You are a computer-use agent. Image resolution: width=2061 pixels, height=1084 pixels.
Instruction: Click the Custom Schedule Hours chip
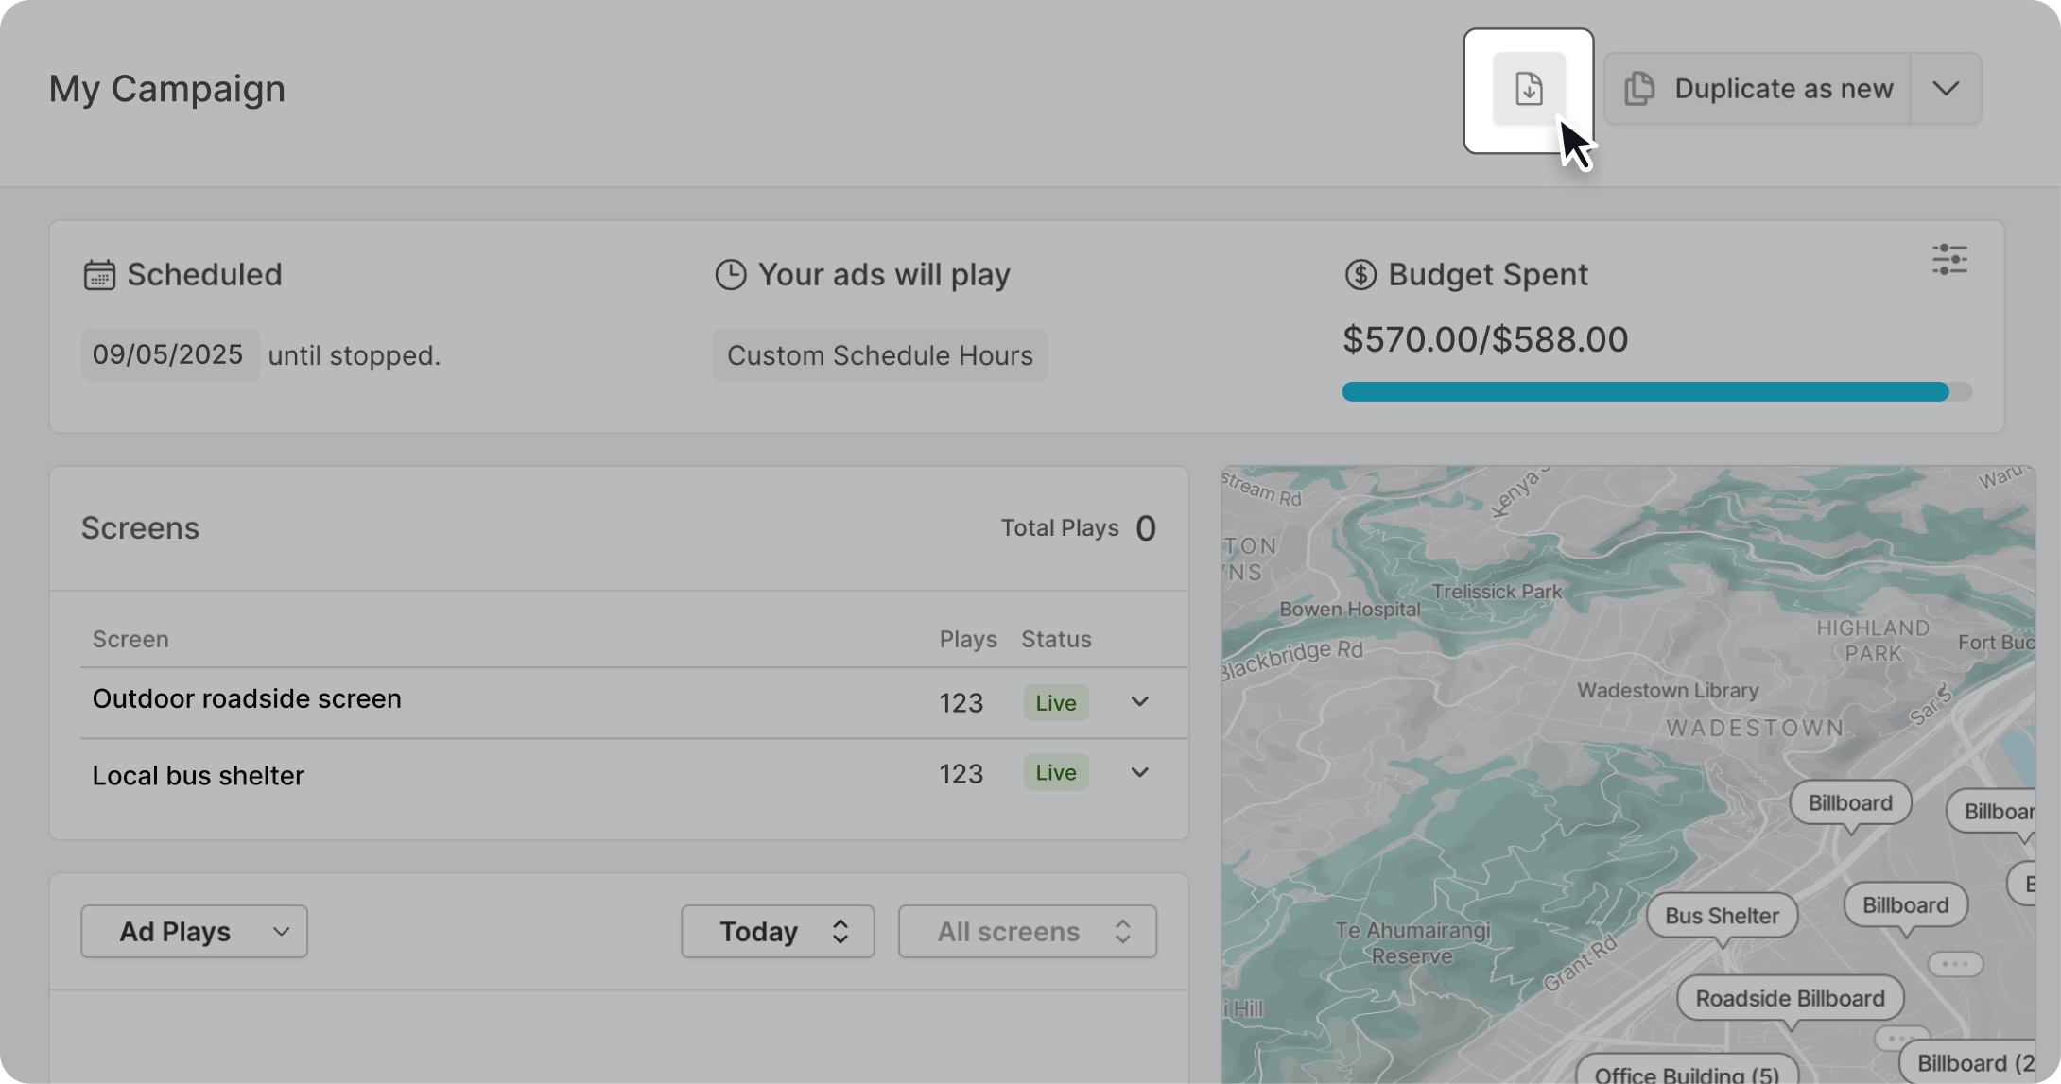click(879, 355)
